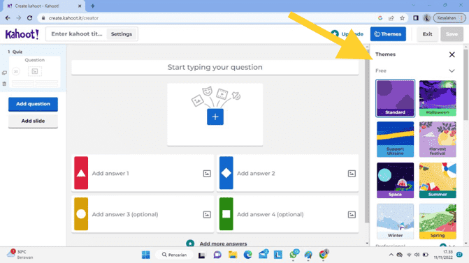The height and width of the screenshot is (263, 469).
Task: Close the Create kahoot tab
Action: coord(80,6)
